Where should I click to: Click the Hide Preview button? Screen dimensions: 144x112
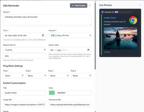[79, 5]
